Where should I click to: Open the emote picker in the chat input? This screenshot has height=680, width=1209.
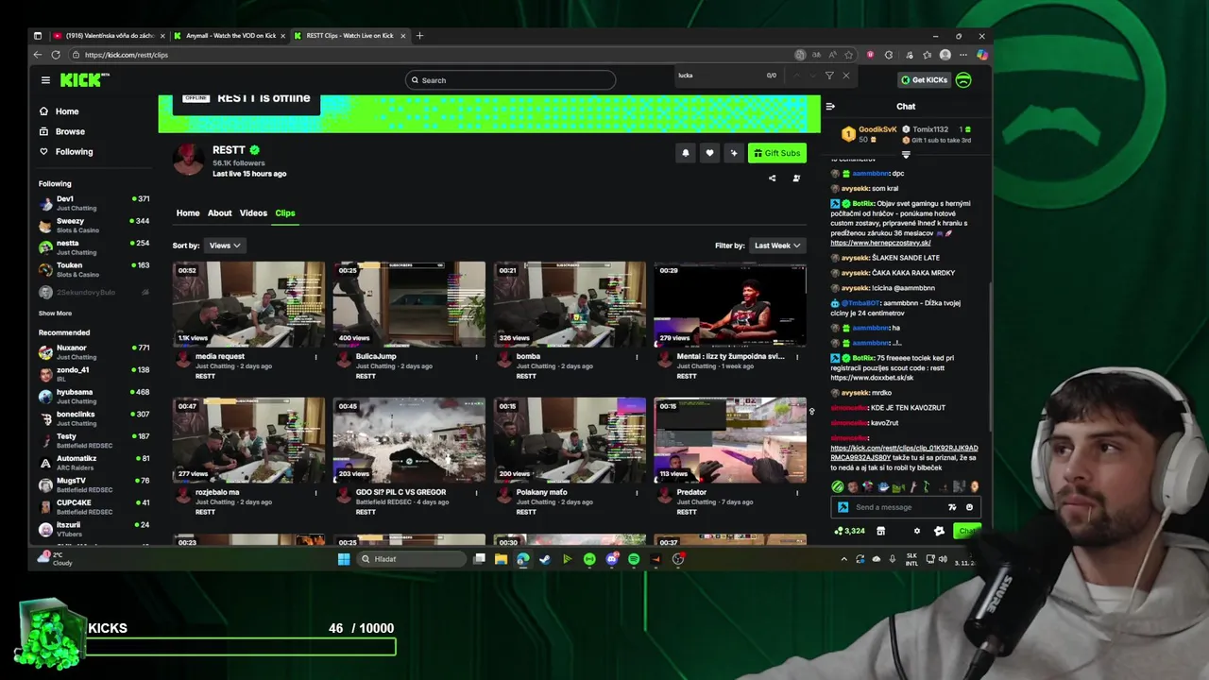(x=969, y=507)
